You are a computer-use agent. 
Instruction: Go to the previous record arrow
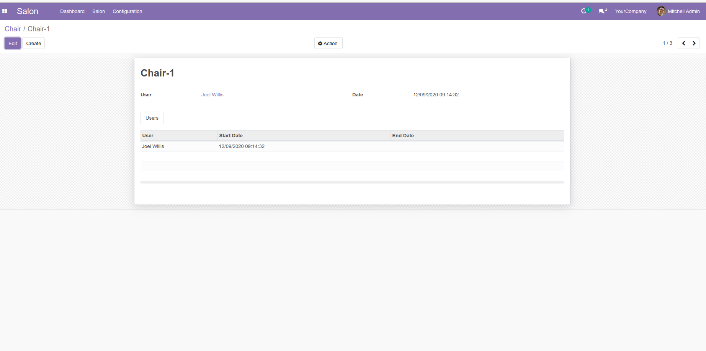(x=683, y=43)
